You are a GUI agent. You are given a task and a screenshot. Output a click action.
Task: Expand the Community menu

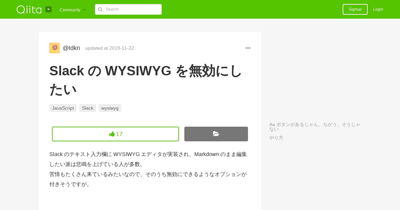point(73,10)
